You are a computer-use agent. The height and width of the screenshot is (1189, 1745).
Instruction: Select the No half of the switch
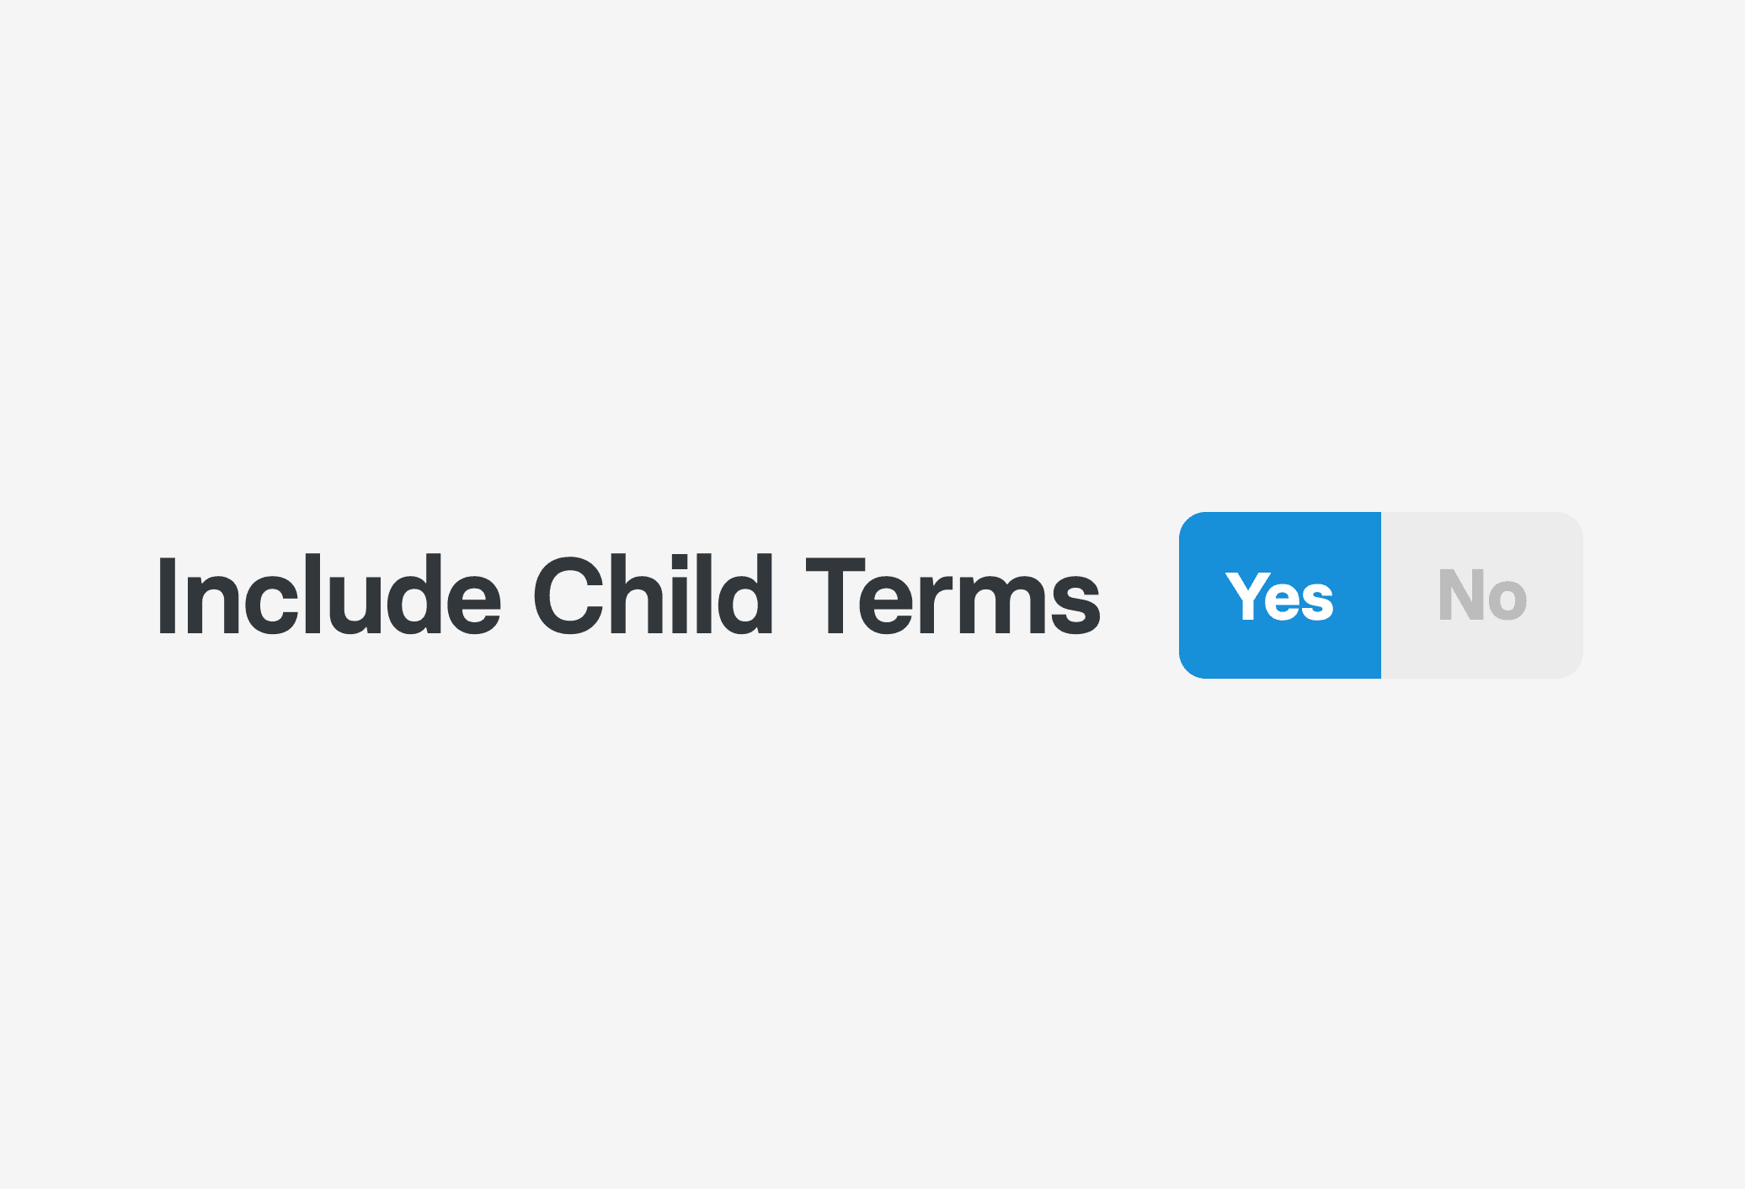click(1481, 595)
